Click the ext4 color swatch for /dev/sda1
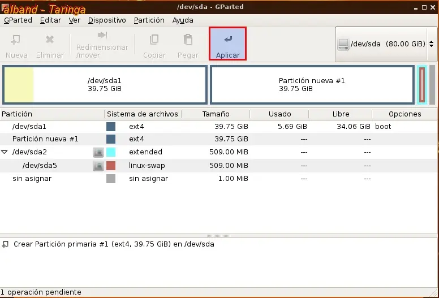This screenshot has height=298, width=439. 111,127
